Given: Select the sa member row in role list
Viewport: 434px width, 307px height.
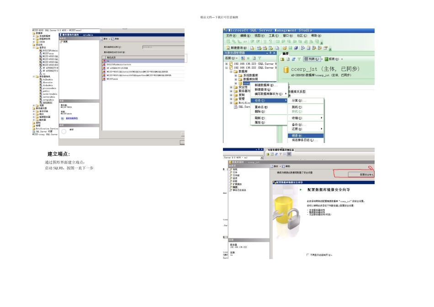Looking at the screenshot, I should [143, 61].
